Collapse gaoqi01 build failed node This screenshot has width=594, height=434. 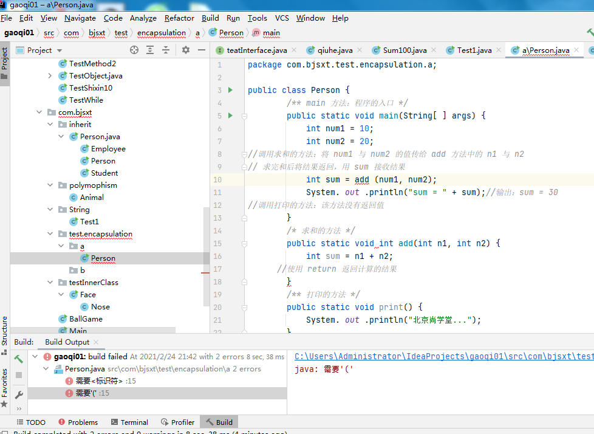(35, 356)
